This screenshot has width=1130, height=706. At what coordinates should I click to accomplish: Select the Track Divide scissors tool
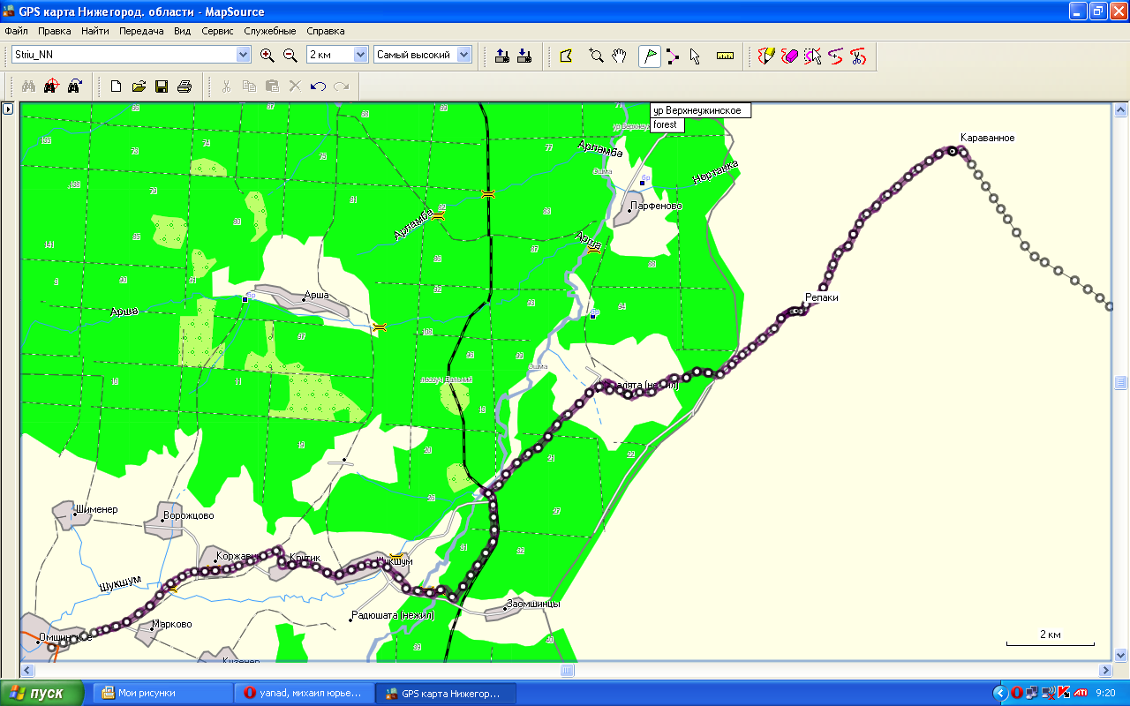pyautogui.click(x=857, y=56)
